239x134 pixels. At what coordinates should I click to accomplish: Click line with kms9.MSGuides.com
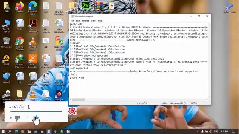(97, 52)
